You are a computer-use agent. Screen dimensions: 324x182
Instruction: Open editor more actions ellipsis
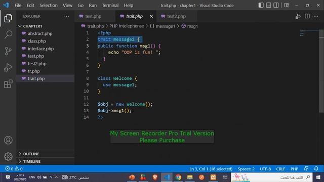click(316, 16)
